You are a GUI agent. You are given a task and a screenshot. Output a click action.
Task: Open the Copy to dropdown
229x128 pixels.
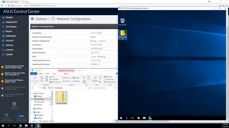pos(67,81)
